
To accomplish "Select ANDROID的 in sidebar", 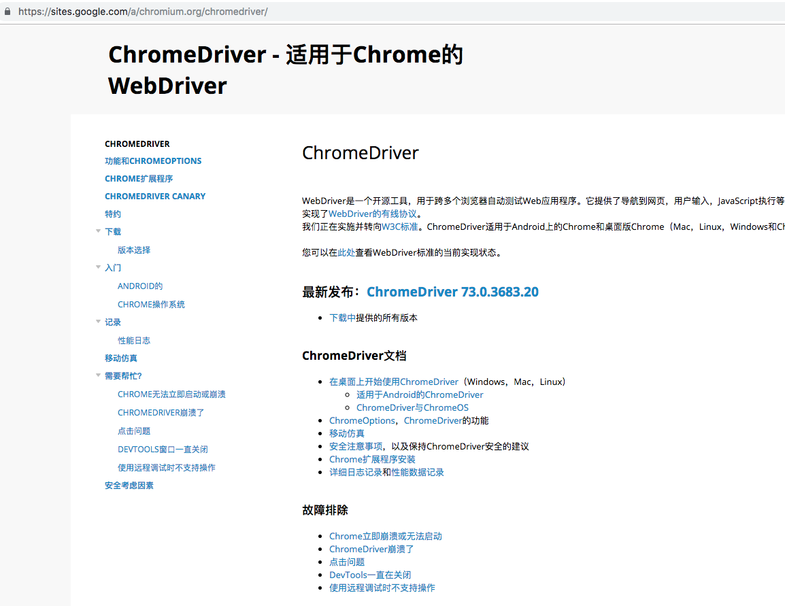I will coord(140,286).
